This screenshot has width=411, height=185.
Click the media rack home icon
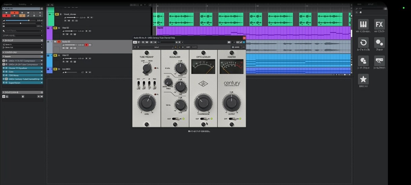pyautogui.click(x=360, y=12)
